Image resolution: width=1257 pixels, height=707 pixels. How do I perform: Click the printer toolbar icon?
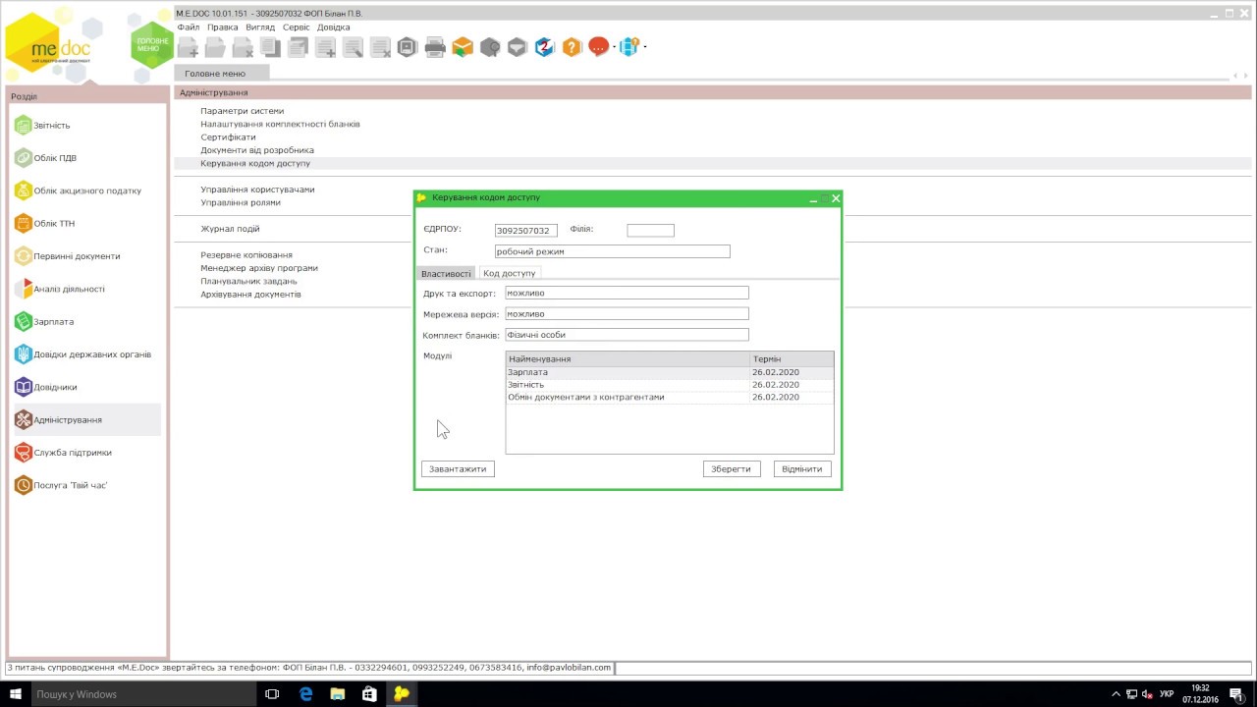tap(435, 47)
